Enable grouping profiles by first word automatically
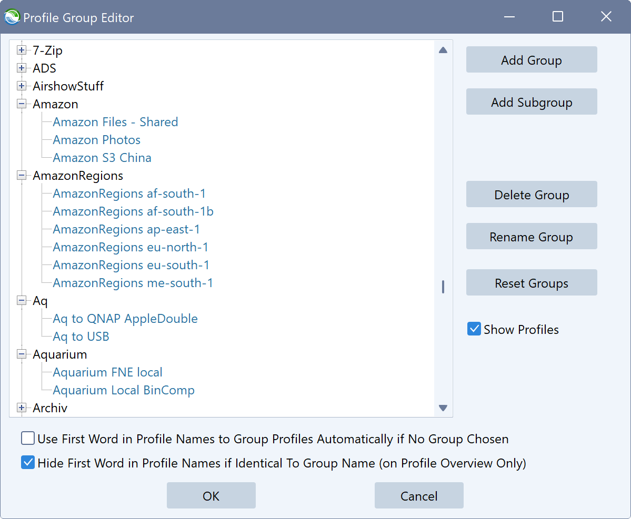This screenshot has height=519, width=631. [27, 438]
